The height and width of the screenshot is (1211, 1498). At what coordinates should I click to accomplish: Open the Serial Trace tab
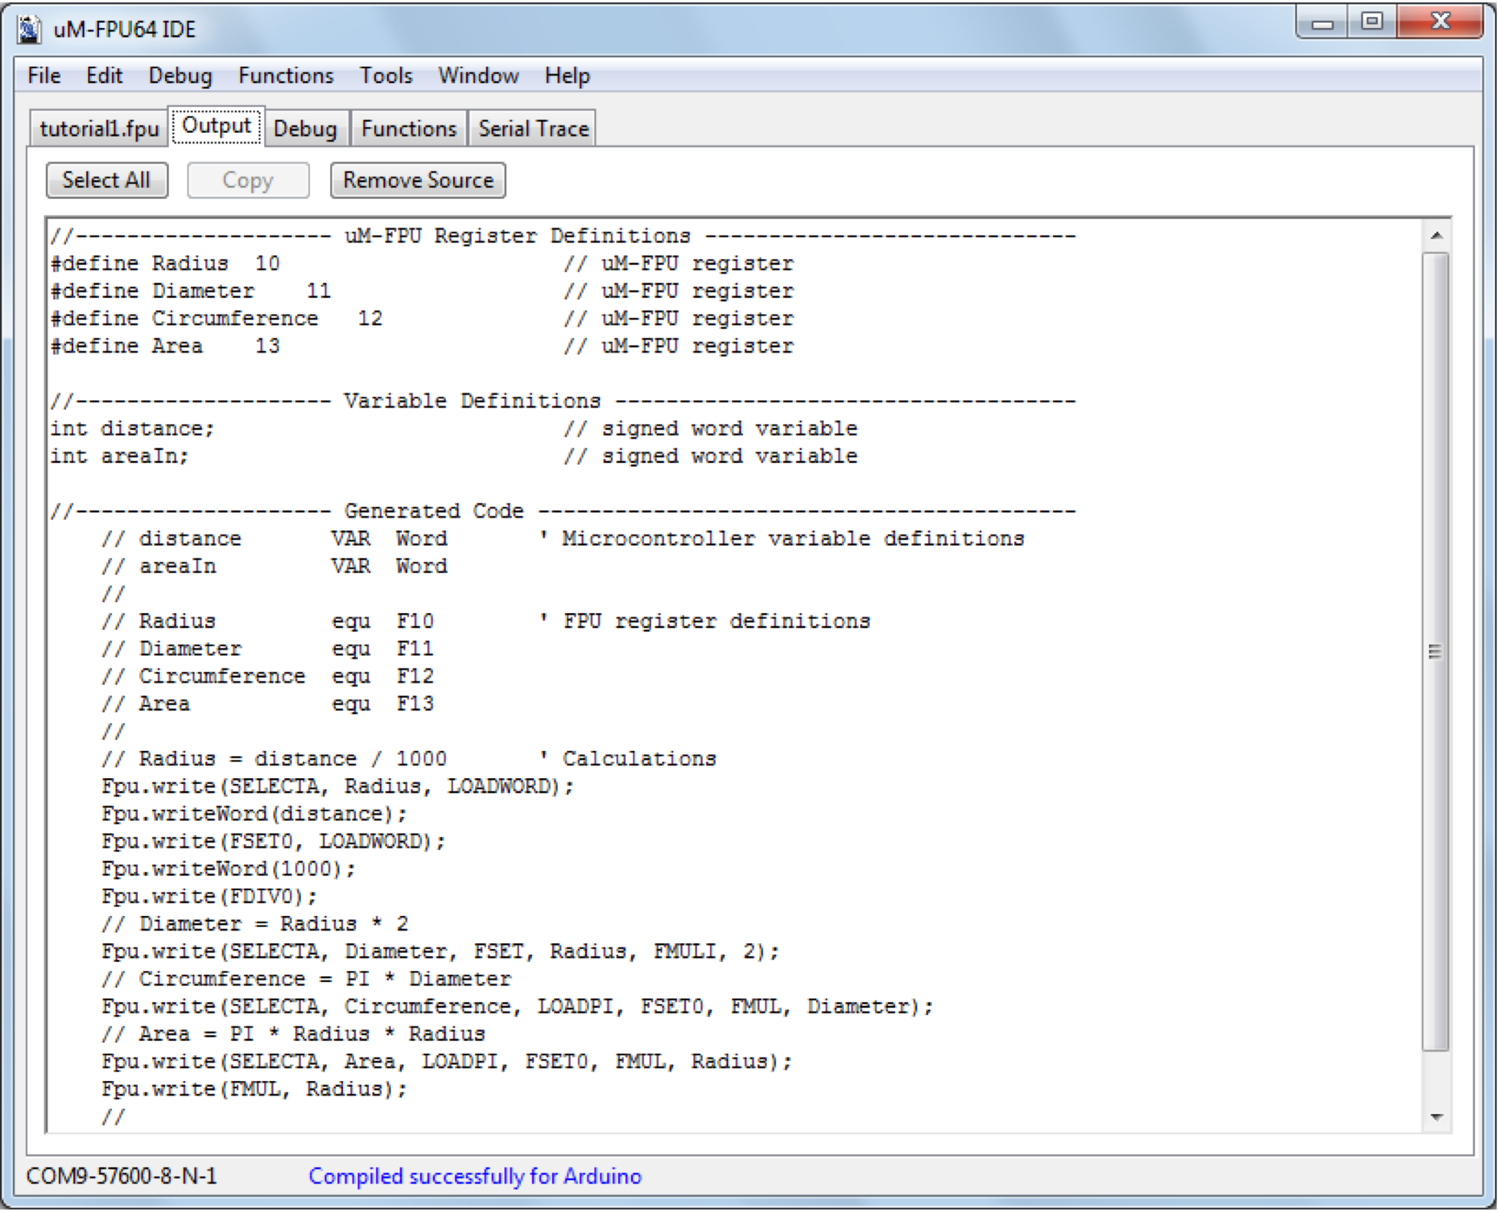click(x=533, y=128)
